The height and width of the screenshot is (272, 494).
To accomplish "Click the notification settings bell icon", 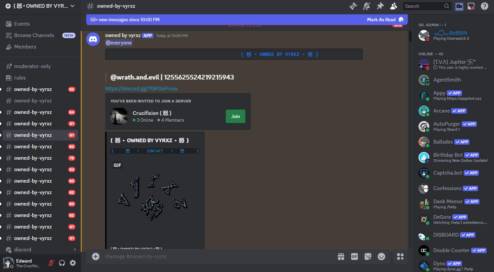I will (366, 6).
